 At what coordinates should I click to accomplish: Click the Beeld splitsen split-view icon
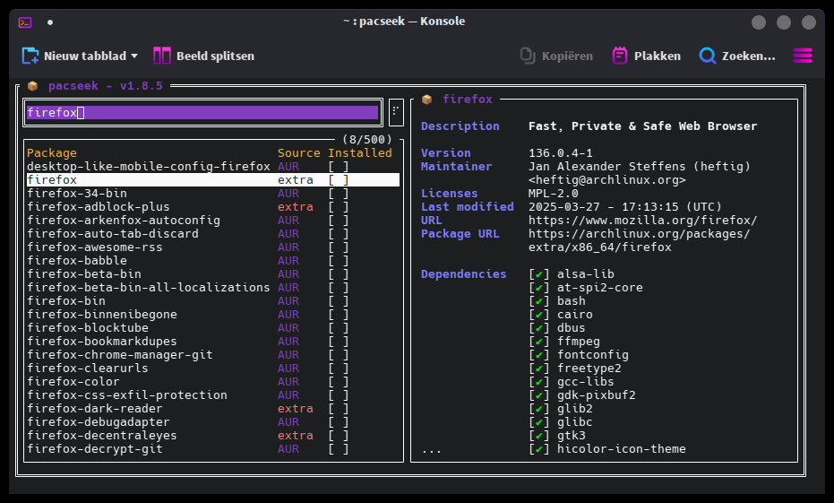161,56
